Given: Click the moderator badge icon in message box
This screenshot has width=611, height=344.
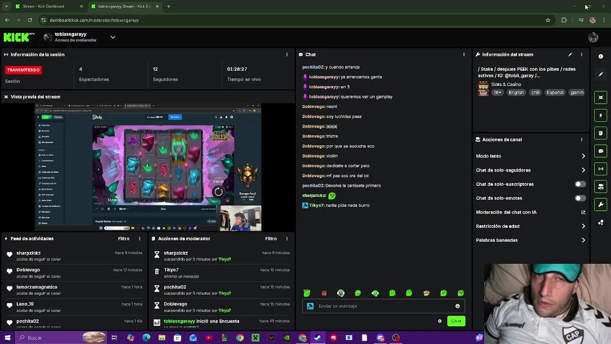Looking at the screenshot, I should [310, 306].
